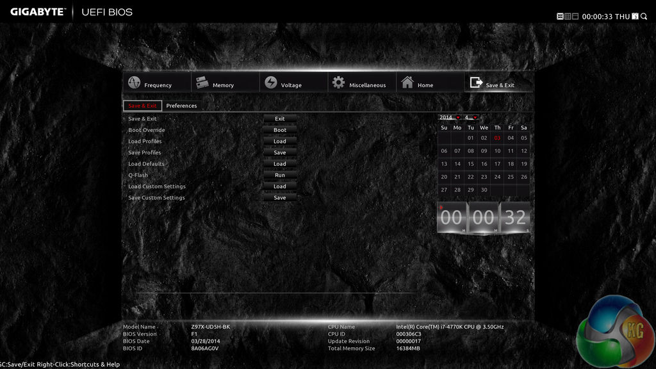The image size is (656, 369).
Task: Select calendar day 01
Action: [x=471, y=138]
